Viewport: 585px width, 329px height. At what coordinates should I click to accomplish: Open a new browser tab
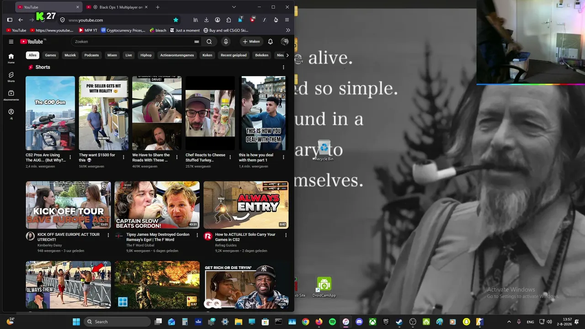click(158, 7)
